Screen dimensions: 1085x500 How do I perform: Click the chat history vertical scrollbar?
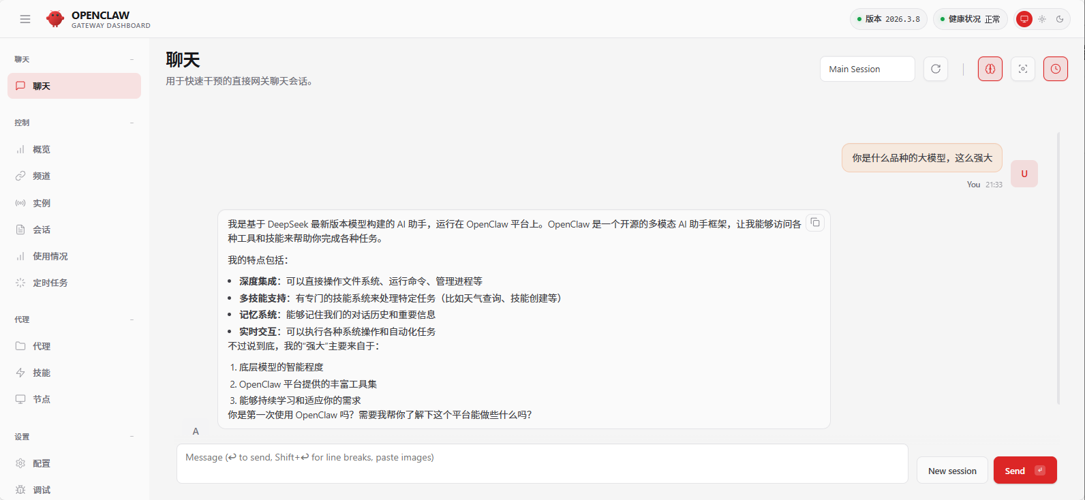click(x=1058, y=268)
